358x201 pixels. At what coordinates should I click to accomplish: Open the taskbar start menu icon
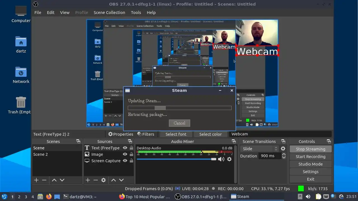[4, 197]
